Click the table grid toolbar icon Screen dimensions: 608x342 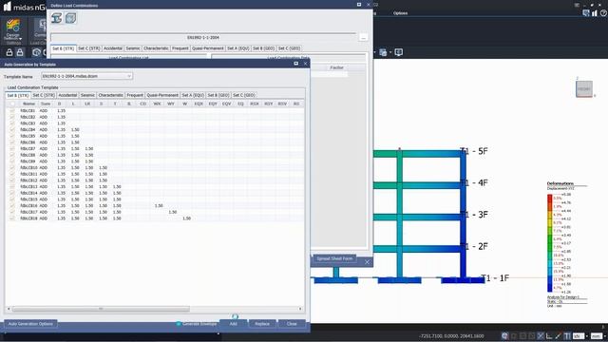point(383,52)
